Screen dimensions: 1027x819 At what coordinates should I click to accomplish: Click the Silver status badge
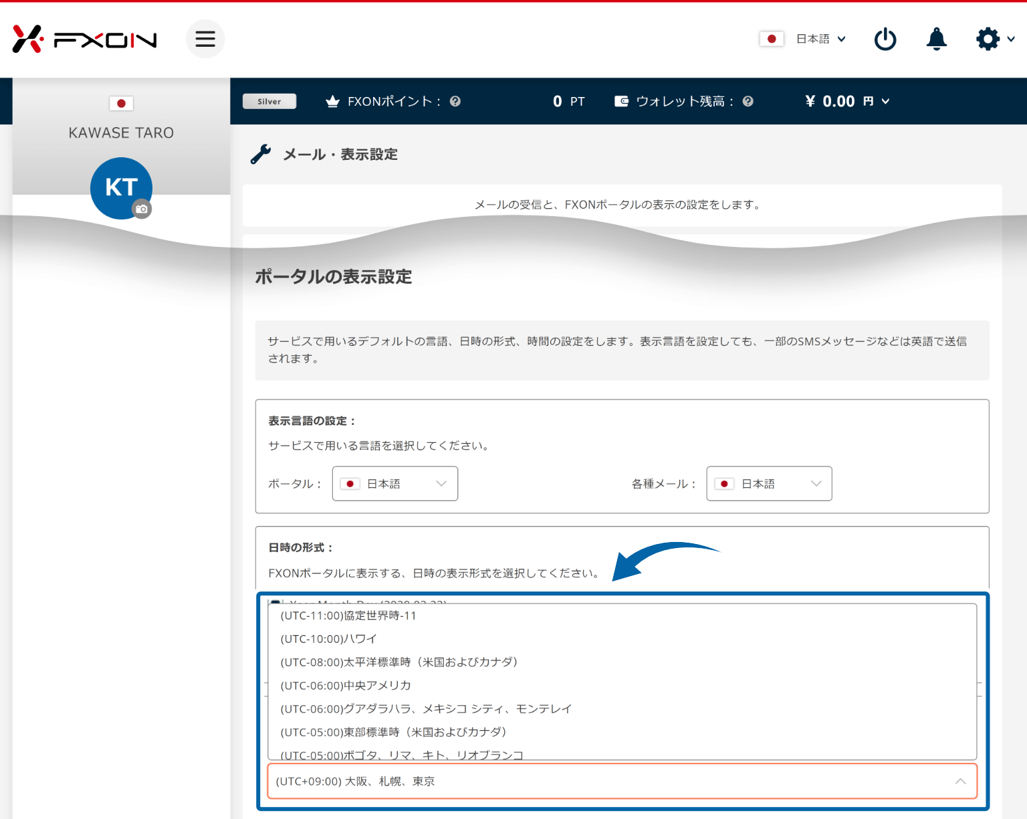coord(269,101)
